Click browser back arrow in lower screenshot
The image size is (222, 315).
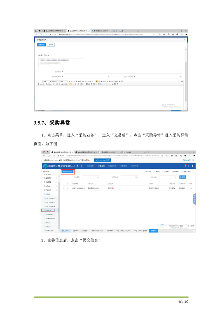click(44, 155)
